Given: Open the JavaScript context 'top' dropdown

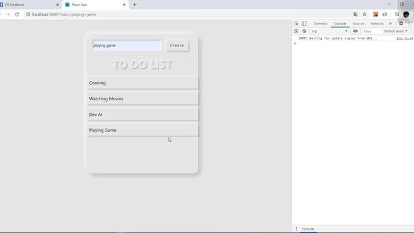Looking at the screenshot, I should (x=329, y=31).
